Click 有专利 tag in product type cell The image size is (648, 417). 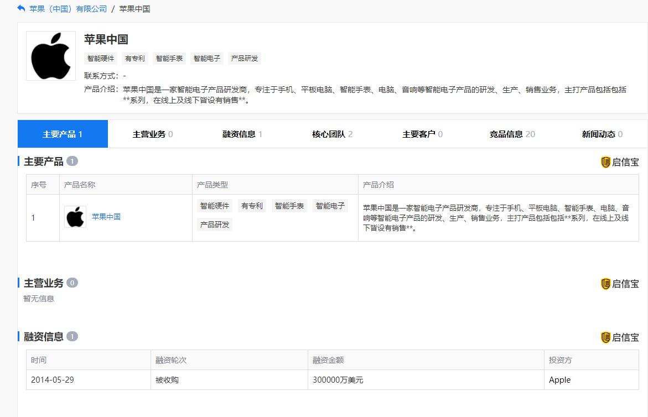point(252,206)
